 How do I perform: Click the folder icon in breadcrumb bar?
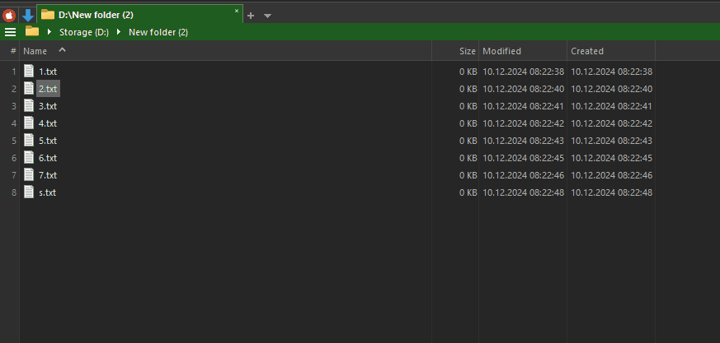click(32, 32)
